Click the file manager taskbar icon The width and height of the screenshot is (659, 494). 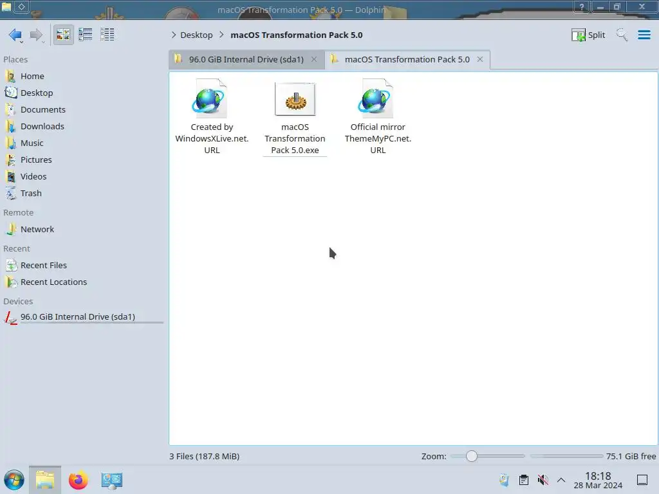[x=45, y=480]
